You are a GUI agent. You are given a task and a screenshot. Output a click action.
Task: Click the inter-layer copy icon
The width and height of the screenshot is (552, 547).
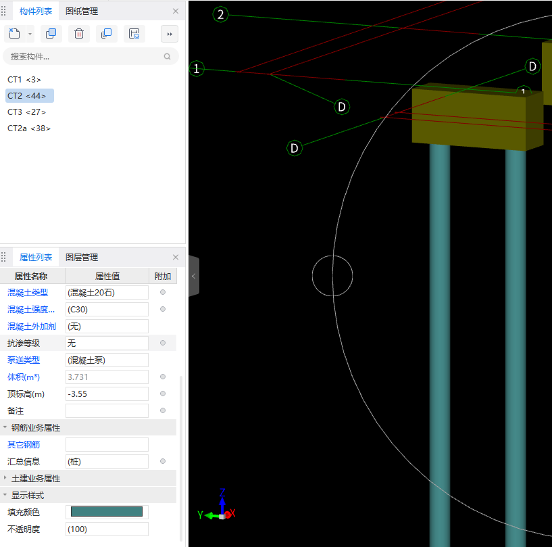tap(106, 34)
